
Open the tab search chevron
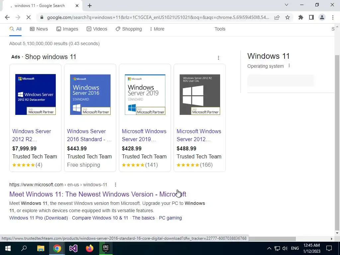(287, 5)
